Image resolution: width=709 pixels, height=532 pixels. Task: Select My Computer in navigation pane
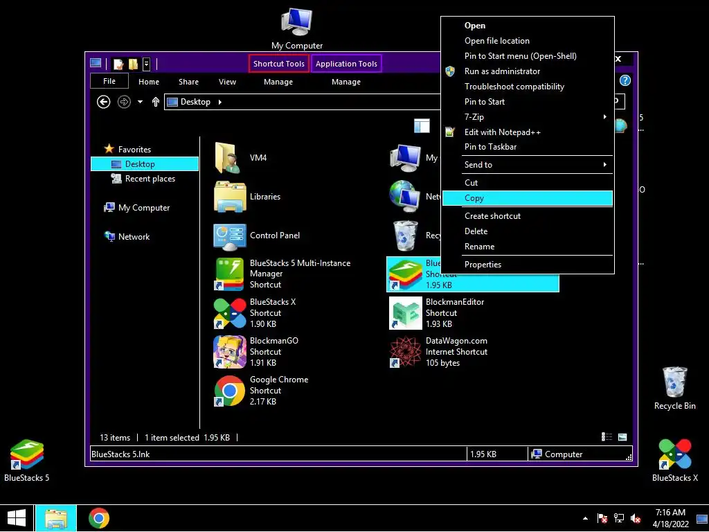coord(137,208)
